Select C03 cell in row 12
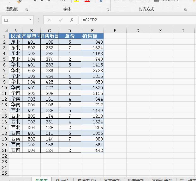Viewport: 196px width, 181px height. click(31, 99)
